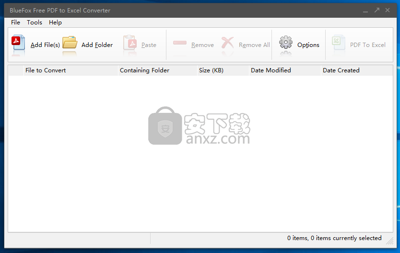Sort by File to Convert column header

(x=71, y=70)
